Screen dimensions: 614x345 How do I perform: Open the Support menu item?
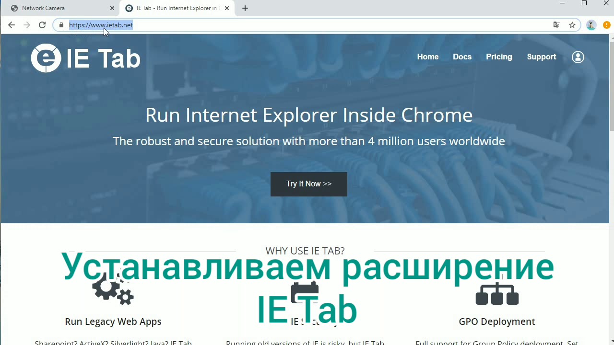tap(542, 57)
